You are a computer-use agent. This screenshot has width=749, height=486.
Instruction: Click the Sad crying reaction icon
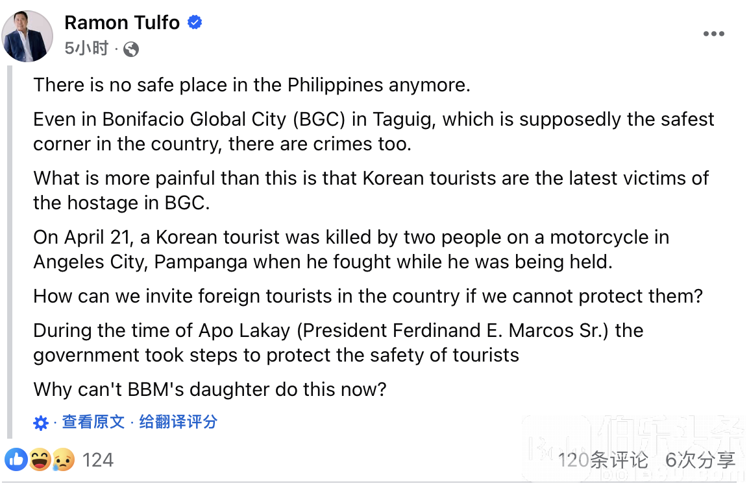(63, 460)
